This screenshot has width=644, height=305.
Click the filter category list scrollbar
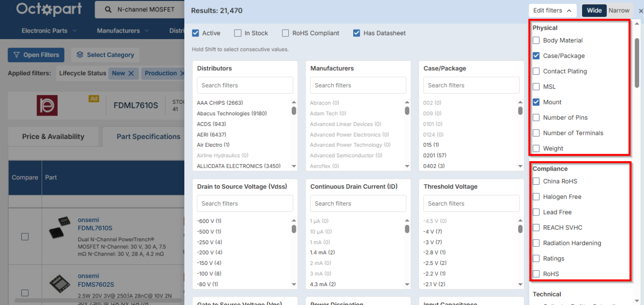(637, 63)
